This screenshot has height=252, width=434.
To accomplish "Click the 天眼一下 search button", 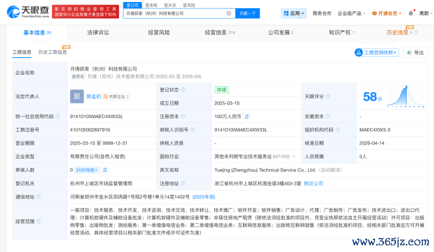I will click(x=248, y=13).
